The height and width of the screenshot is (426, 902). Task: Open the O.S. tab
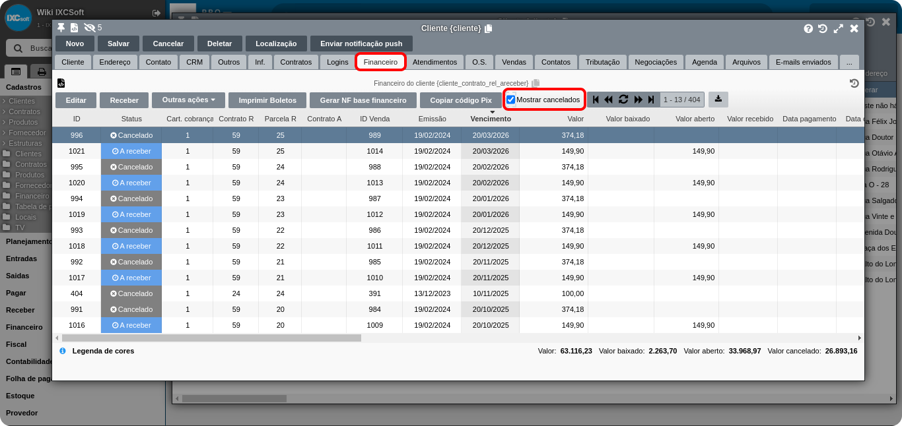(479, 62)
